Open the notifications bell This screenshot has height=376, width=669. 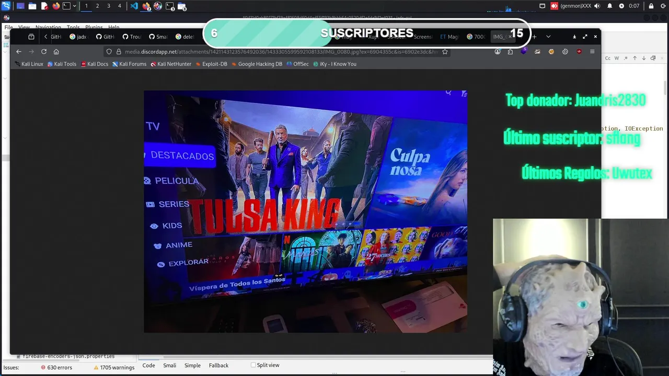click(610, 6)
